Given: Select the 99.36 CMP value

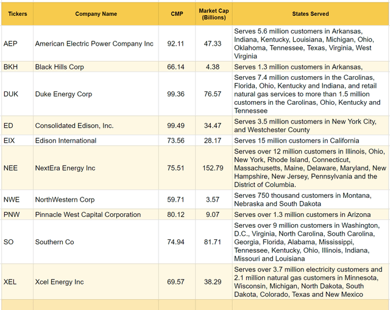Looking at the screenshot, I should (x=177, y=94).
